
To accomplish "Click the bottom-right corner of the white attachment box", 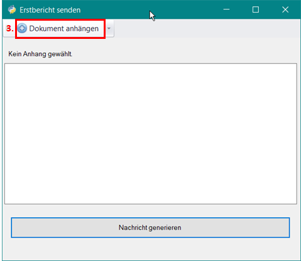I will click(x=296, y=203).
